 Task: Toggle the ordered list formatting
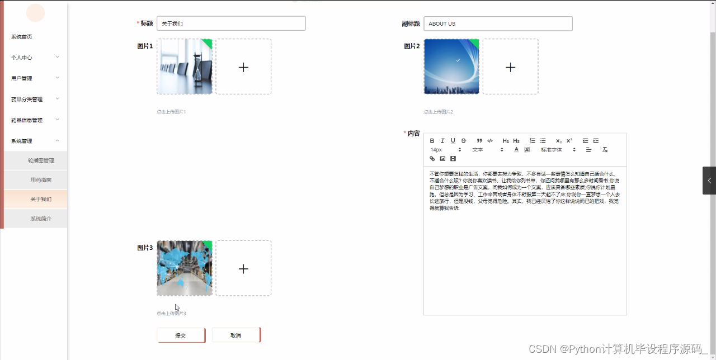pos(533,140)
